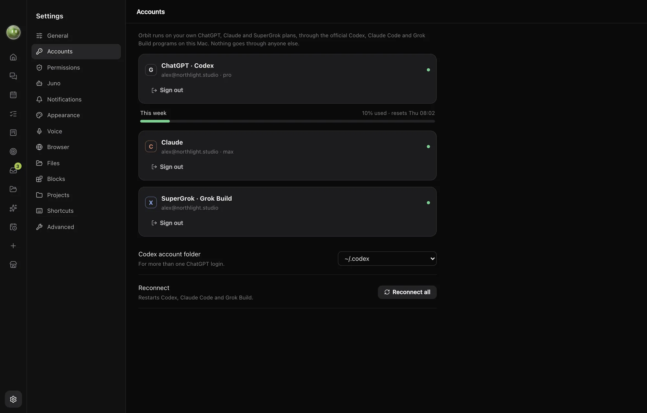Viewport: 647px width, 413px height.
Task: Open Files settings
Action: 76,163
